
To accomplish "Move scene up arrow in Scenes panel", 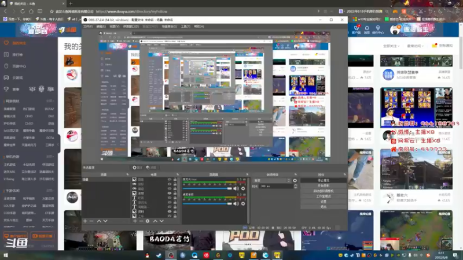I will click(99, 221).
